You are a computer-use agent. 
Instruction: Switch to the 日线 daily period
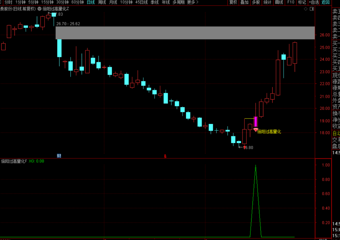(91, 2)
